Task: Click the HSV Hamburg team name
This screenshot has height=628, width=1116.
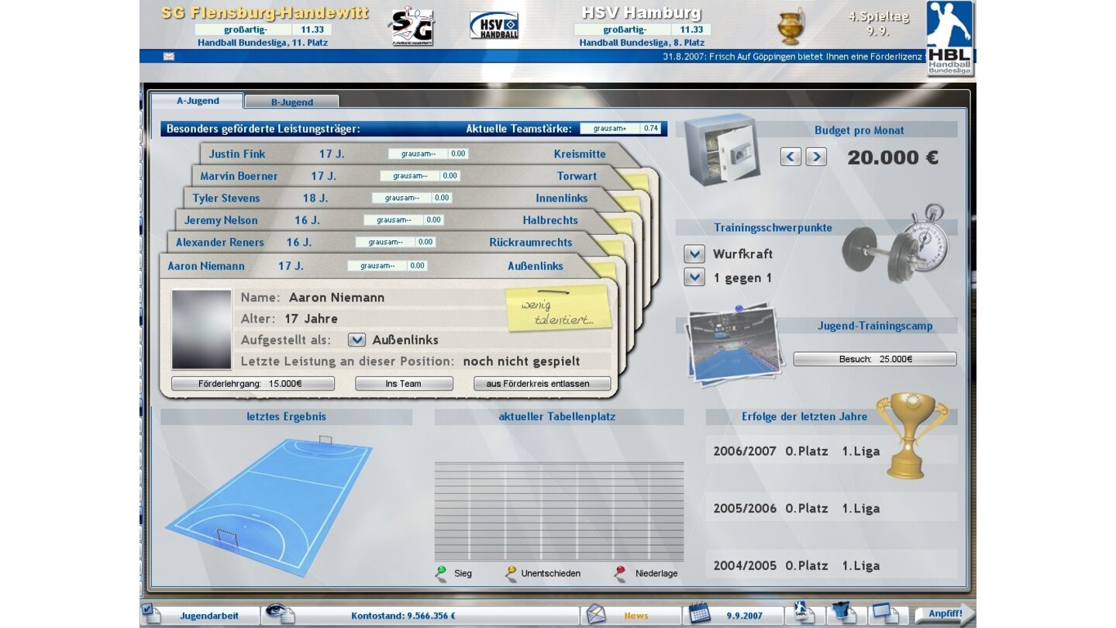Action: (641, 12)
